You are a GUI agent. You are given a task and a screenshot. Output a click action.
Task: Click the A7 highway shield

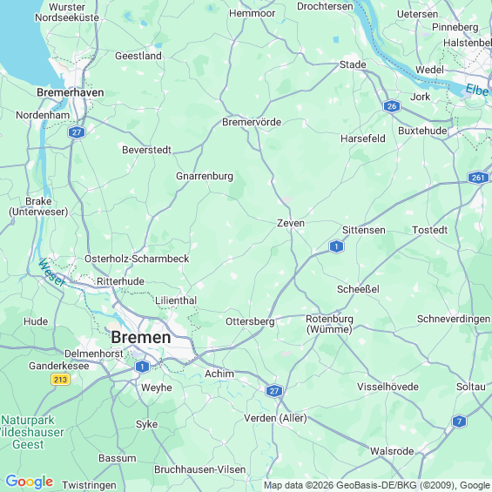459,421
